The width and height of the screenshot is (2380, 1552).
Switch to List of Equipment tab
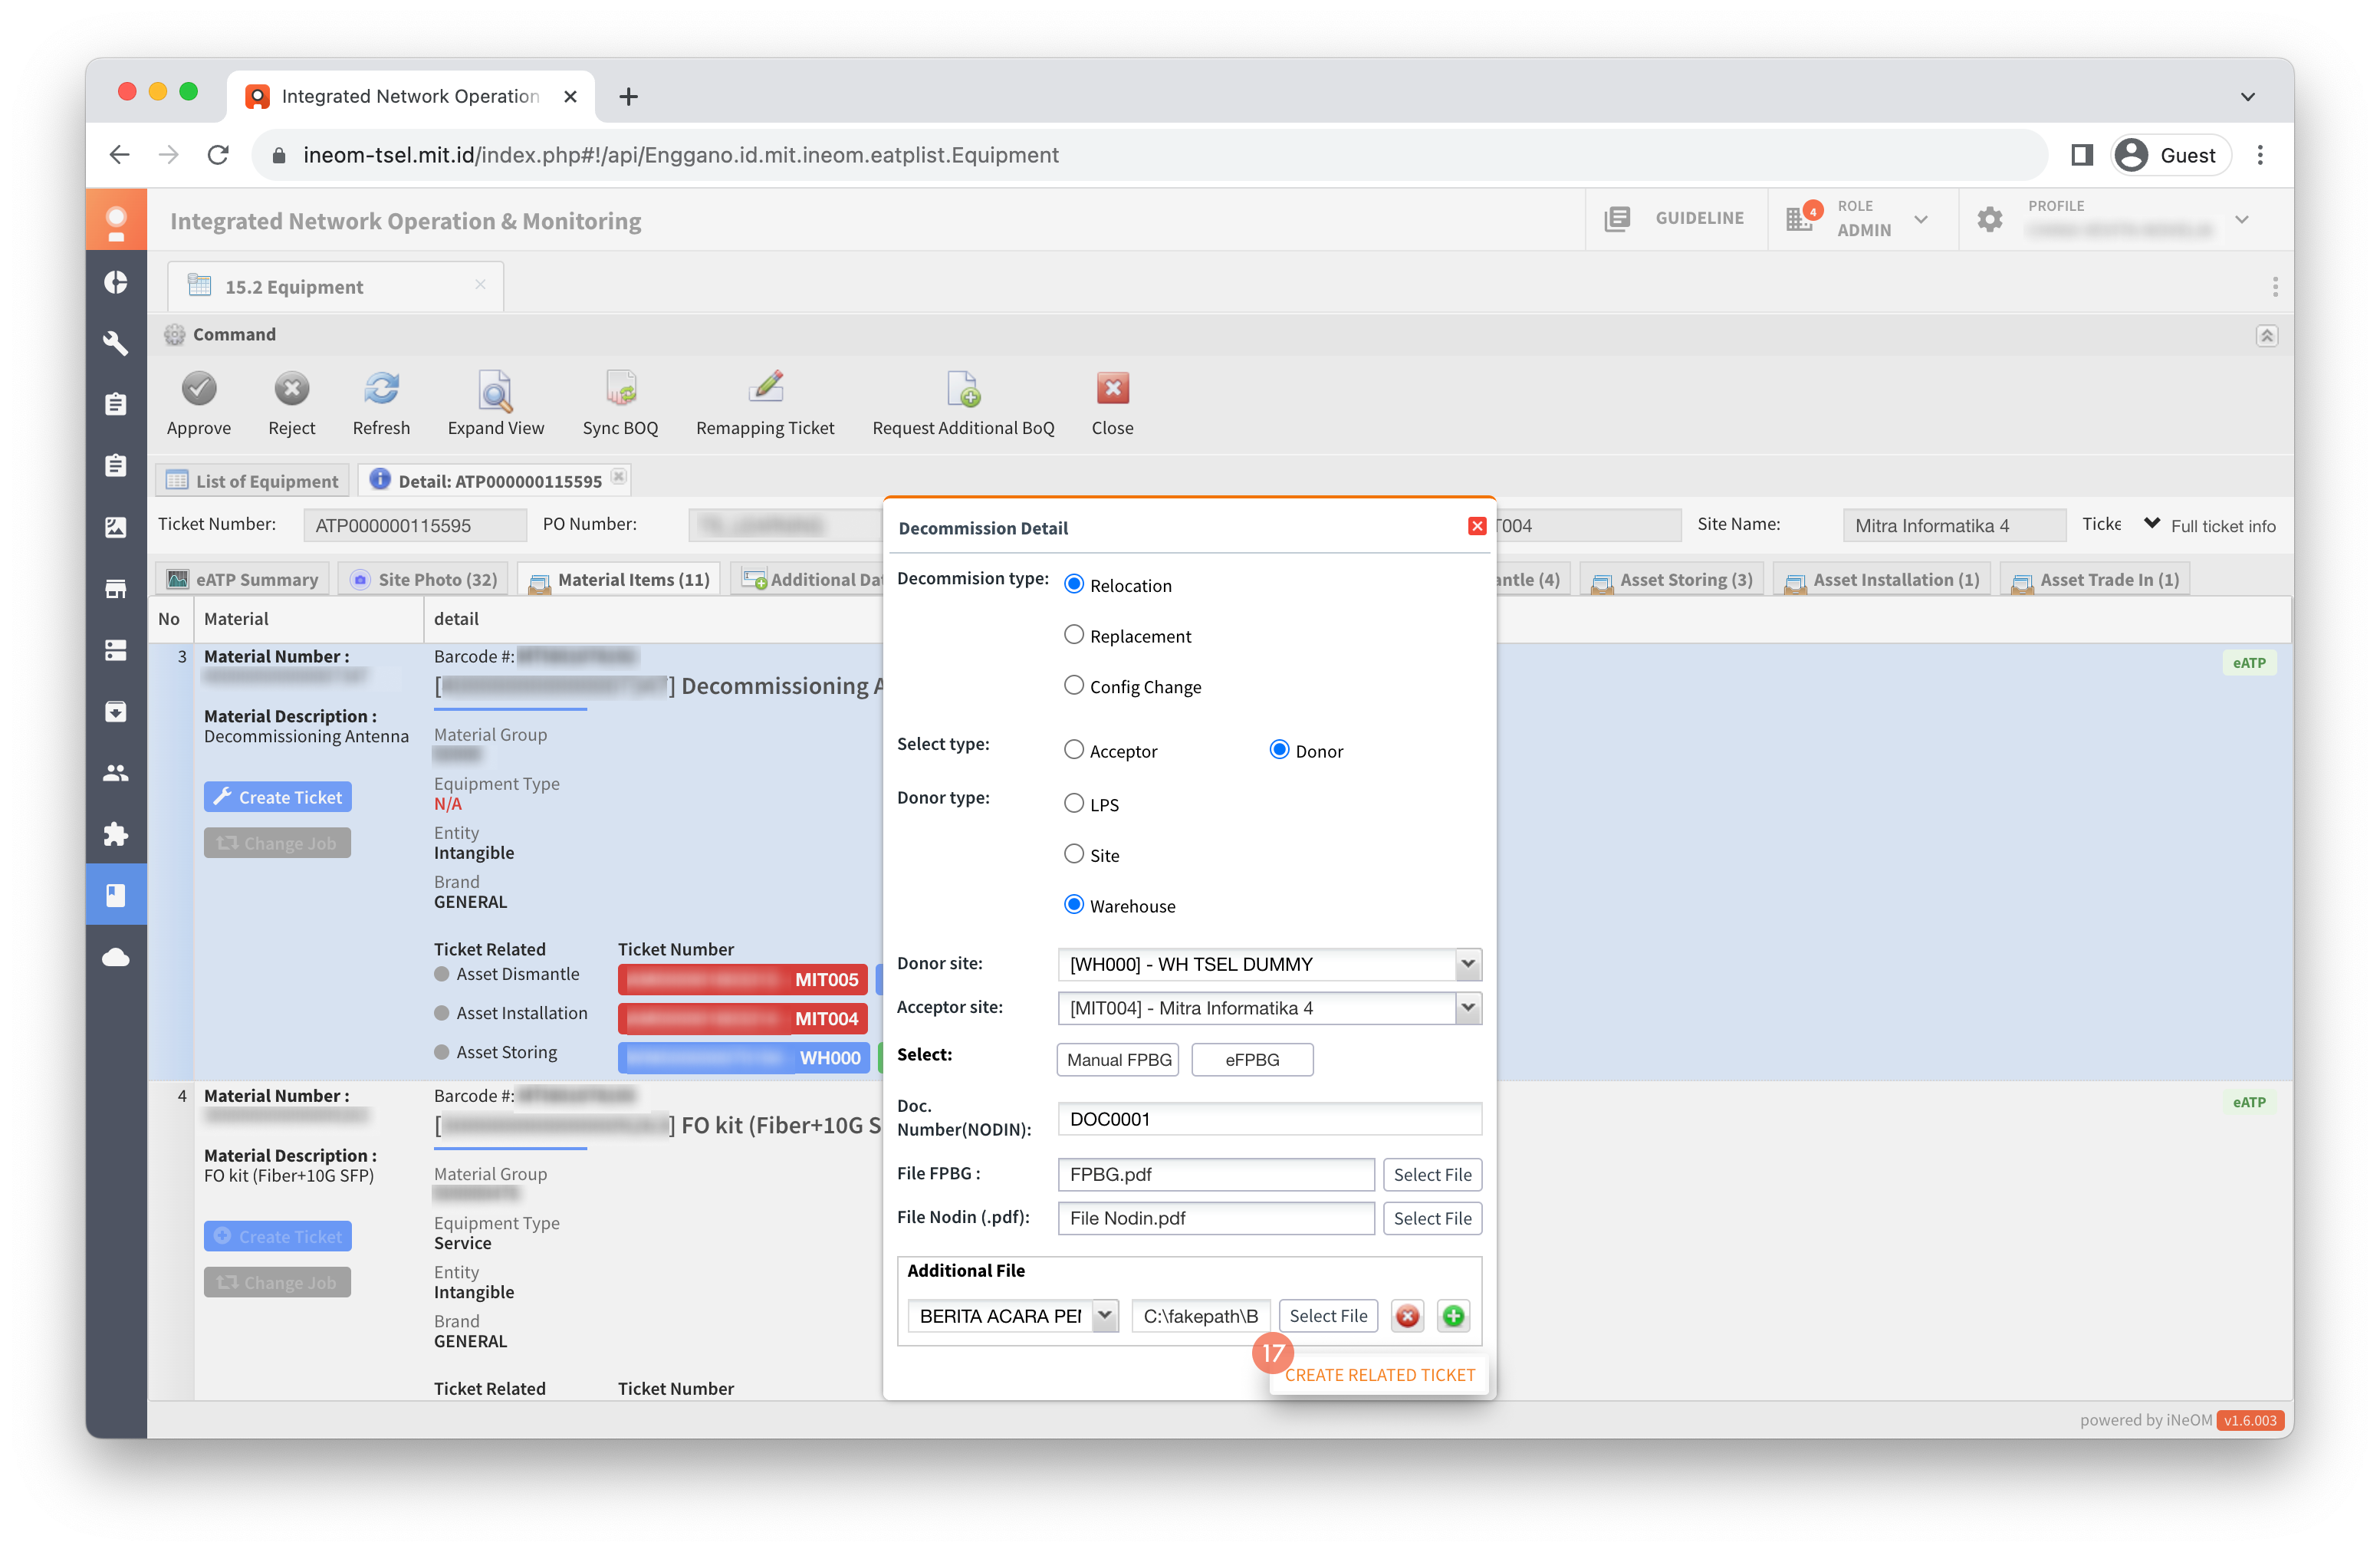(252, 481)
